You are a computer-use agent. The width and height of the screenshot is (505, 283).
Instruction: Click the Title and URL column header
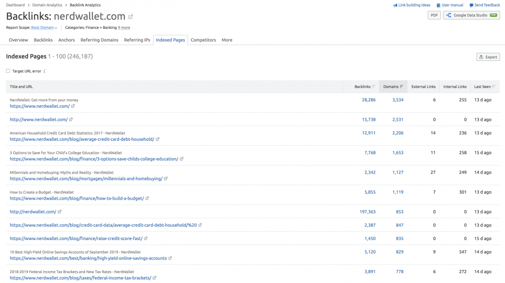coord(21,86)
